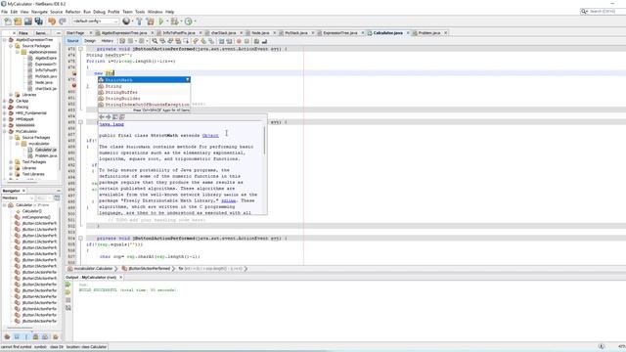Expand the Test Libraries node
Screen dimensions: 626x352
tap(11, 174)
